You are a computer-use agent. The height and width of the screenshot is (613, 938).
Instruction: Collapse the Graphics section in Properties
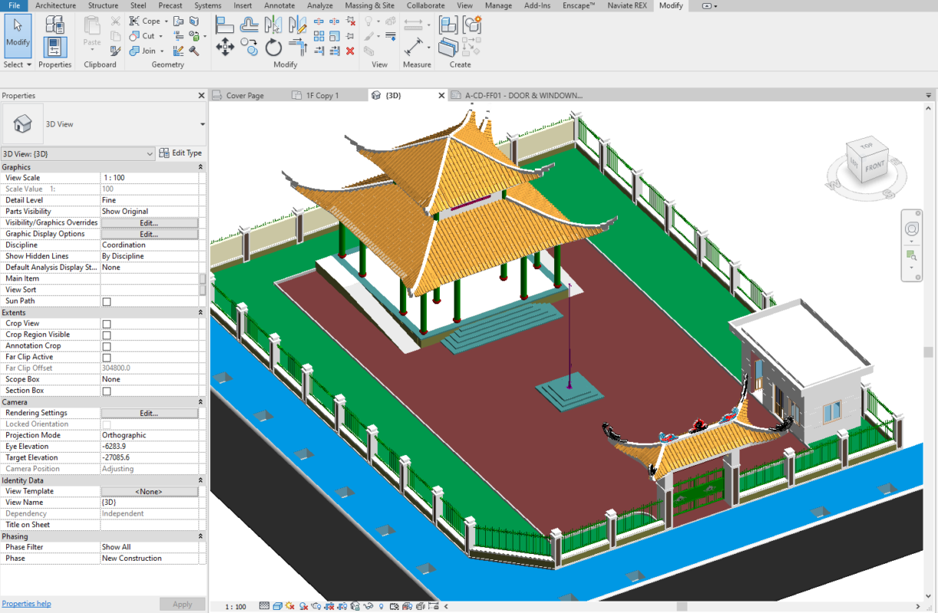pyautogui.click(x=201, y=167)
